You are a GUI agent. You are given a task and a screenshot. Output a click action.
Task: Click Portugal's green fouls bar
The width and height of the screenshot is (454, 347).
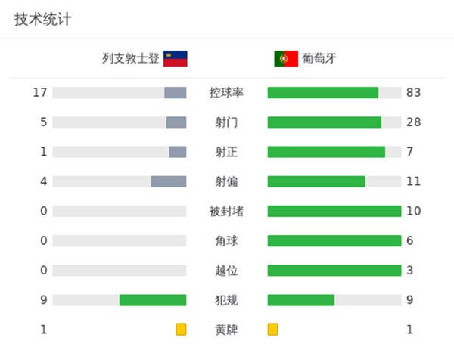click(x=301, y=300)
